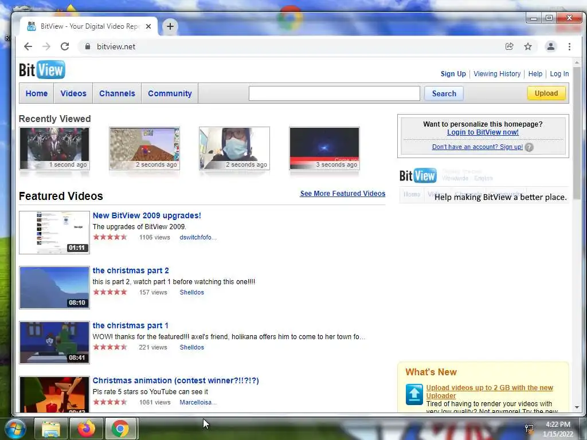Click the browser forward arrow
Viewport: 587px width, 440px height.
pos(46,46)
